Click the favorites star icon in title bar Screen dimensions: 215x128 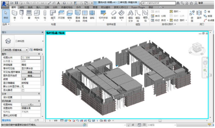pos(191,3)
